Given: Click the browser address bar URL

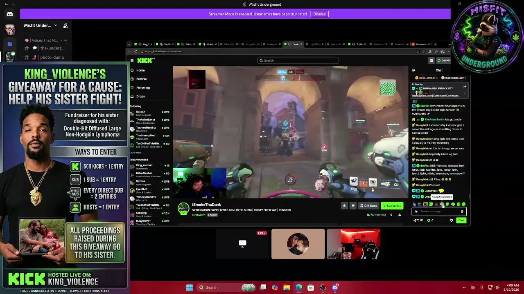Looking at the screenshot, I should [163, 51].
